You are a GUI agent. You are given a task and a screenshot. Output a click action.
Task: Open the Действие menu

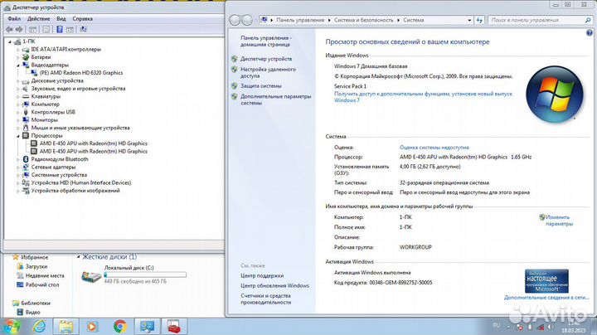[38, 18]
